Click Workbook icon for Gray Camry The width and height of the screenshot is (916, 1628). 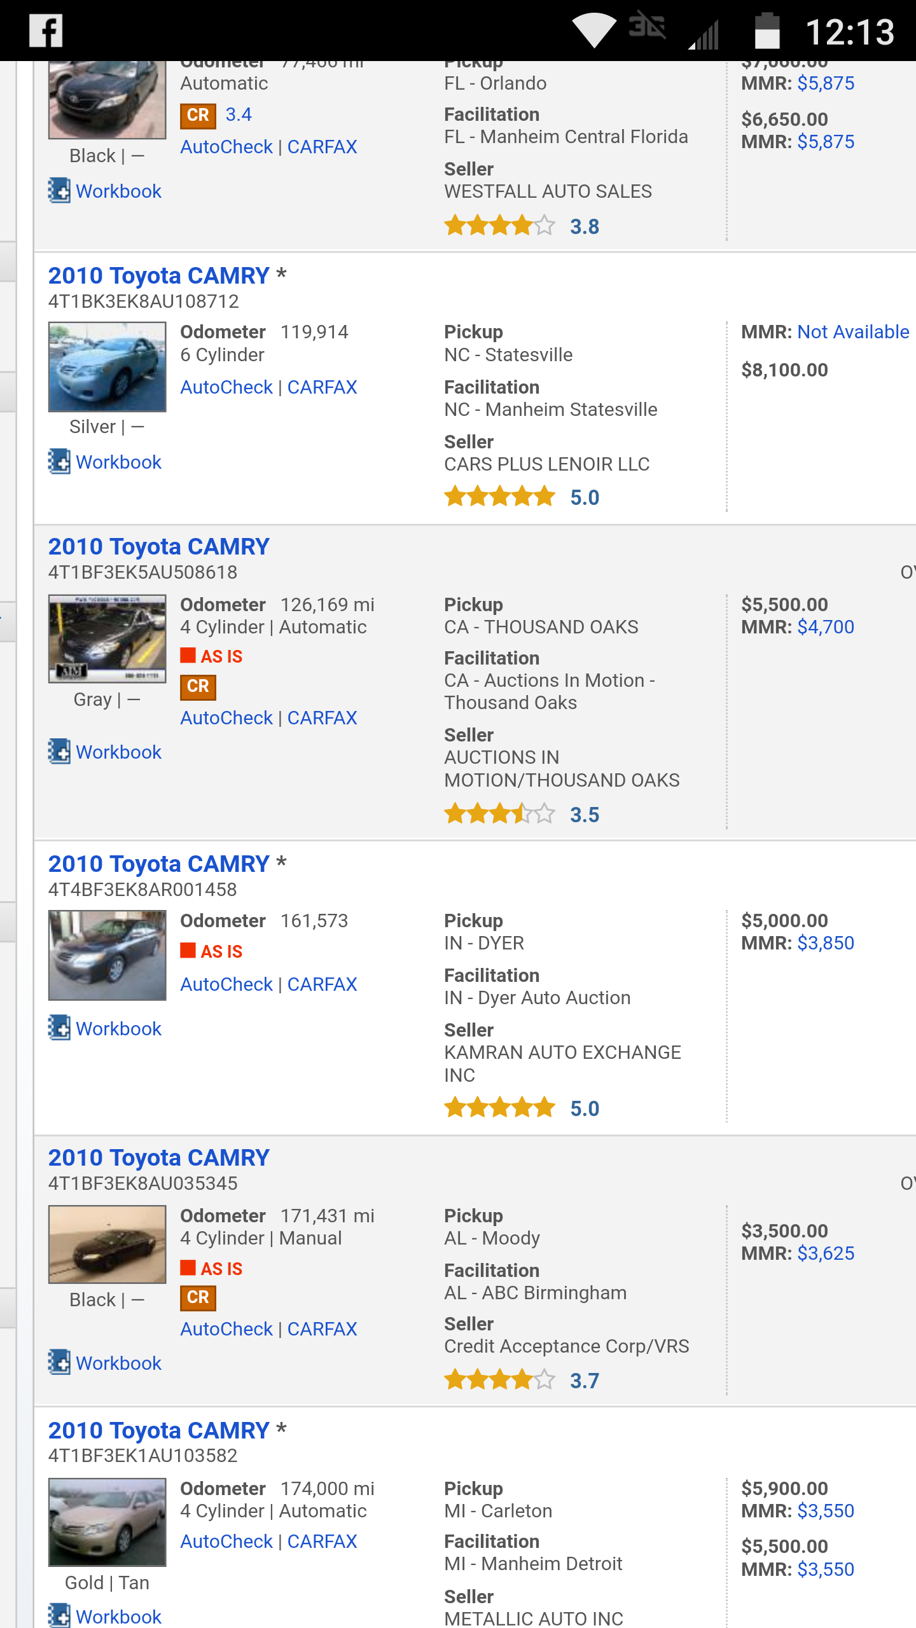click(x=59, y=752)
